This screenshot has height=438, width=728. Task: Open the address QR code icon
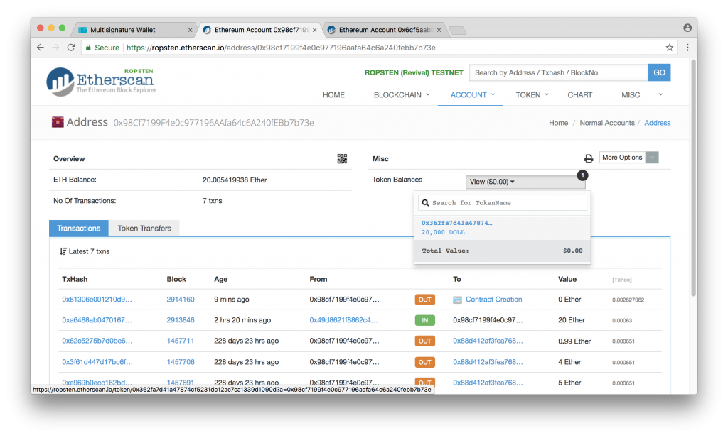[x=342, y=158]
